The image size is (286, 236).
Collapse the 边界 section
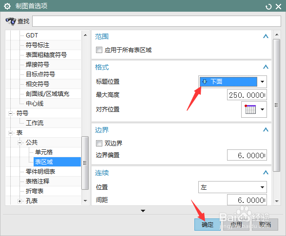coord(266,129)
